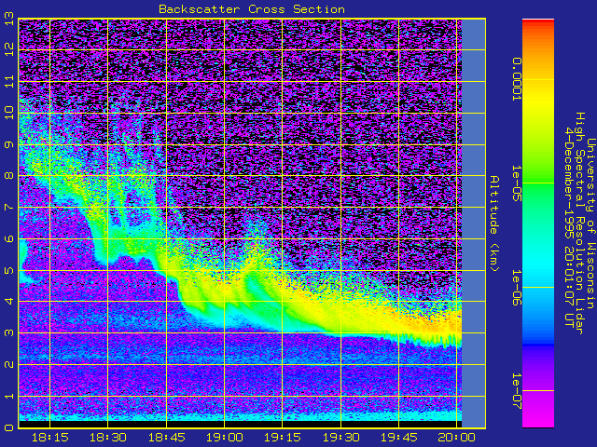
Task: Click altitude label 10 on left axis
Action: pos(8,113)
